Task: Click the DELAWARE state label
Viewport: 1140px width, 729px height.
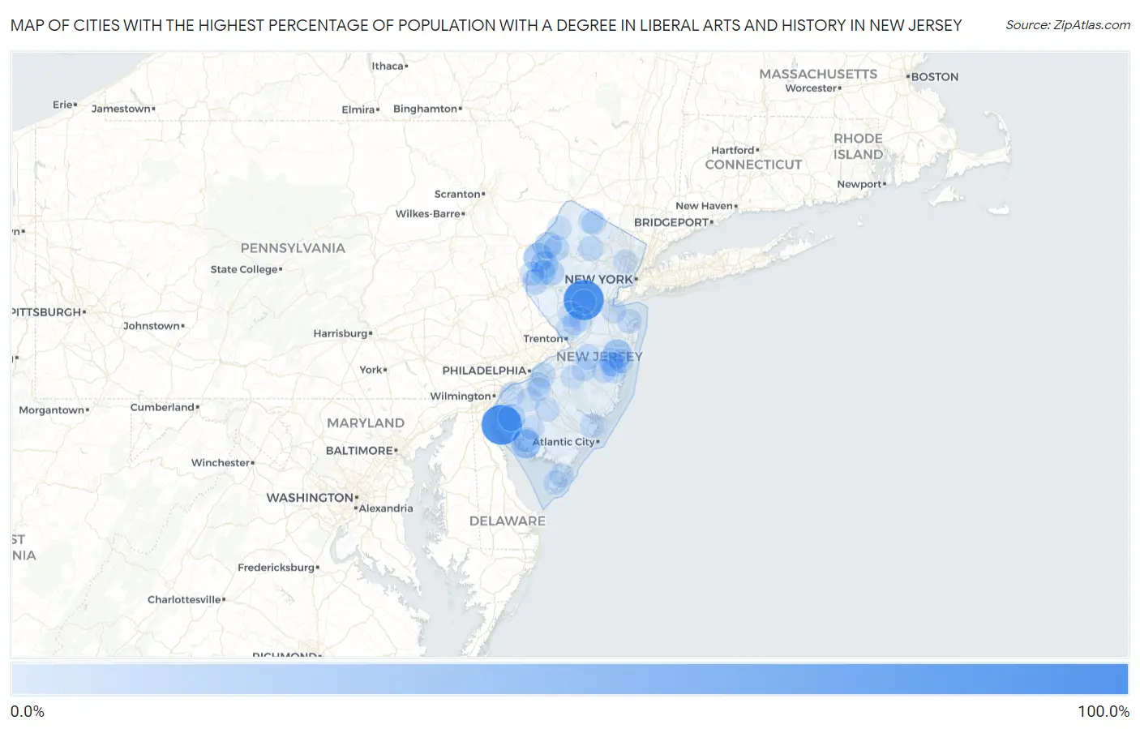Action: pyautogui.click(x=508, y=521)
